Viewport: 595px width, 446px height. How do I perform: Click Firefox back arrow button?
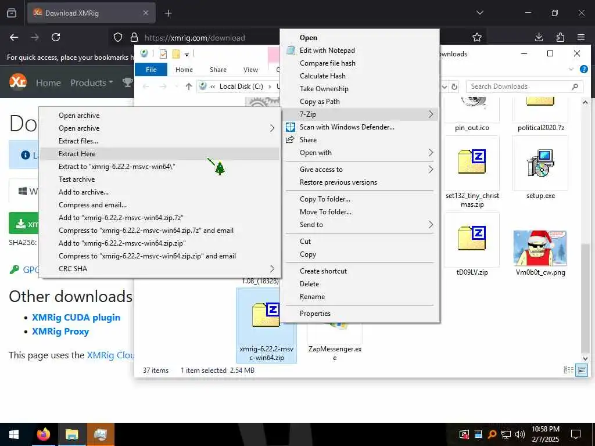pyautogui.click(x=14, y=37)
